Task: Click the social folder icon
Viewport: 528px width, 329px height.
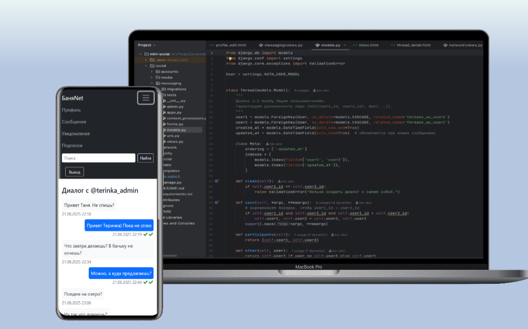Action: coord(152,66)
